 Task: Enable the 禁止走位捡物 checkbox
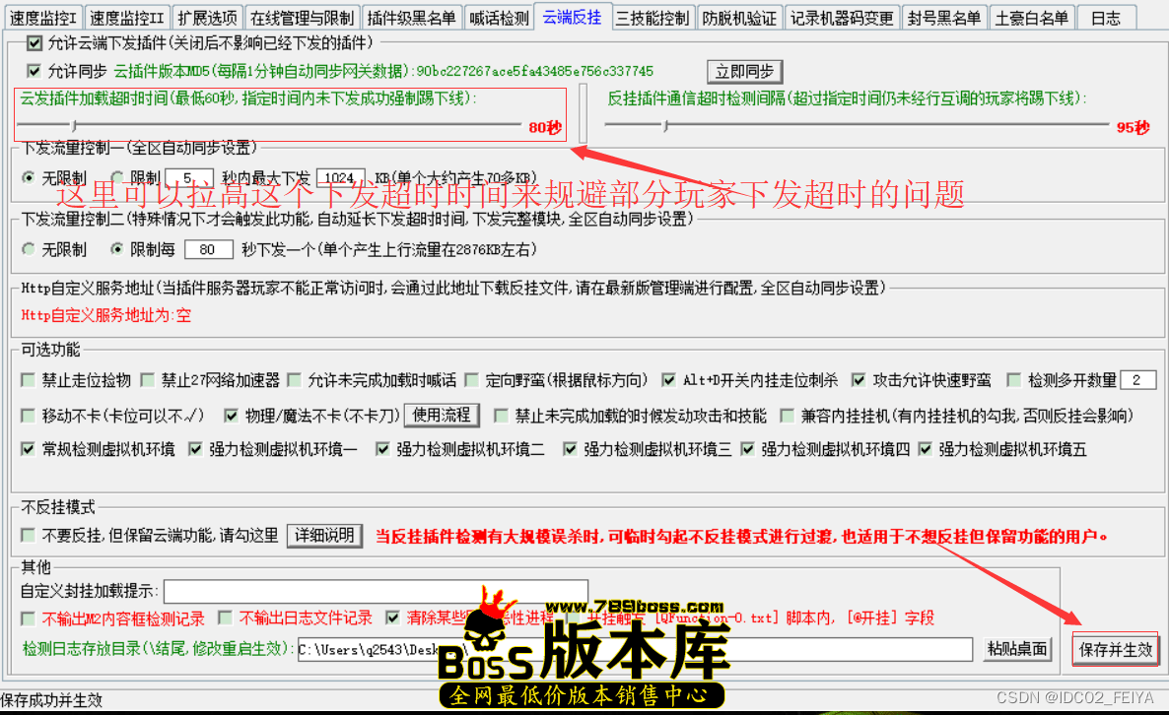[29, 380]
